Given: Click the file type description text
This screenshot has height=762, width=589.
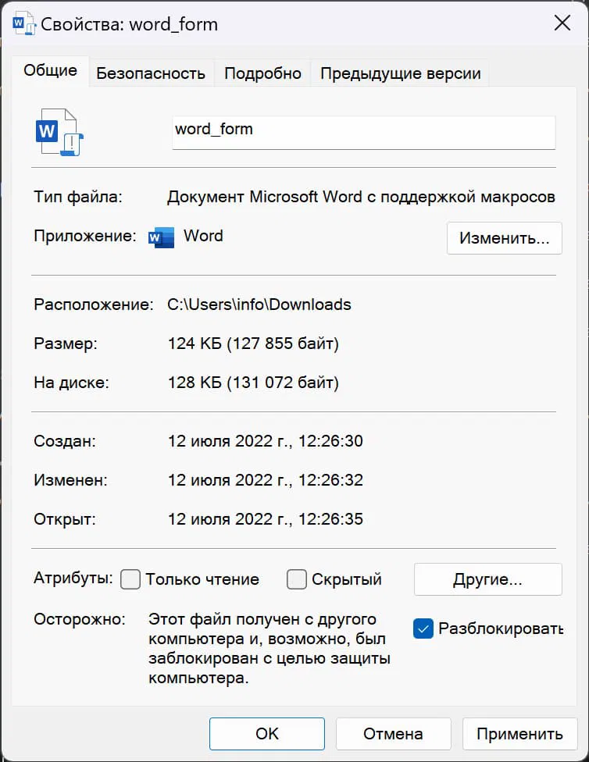Looking at the screenshot, I should (x=361, y=197).
